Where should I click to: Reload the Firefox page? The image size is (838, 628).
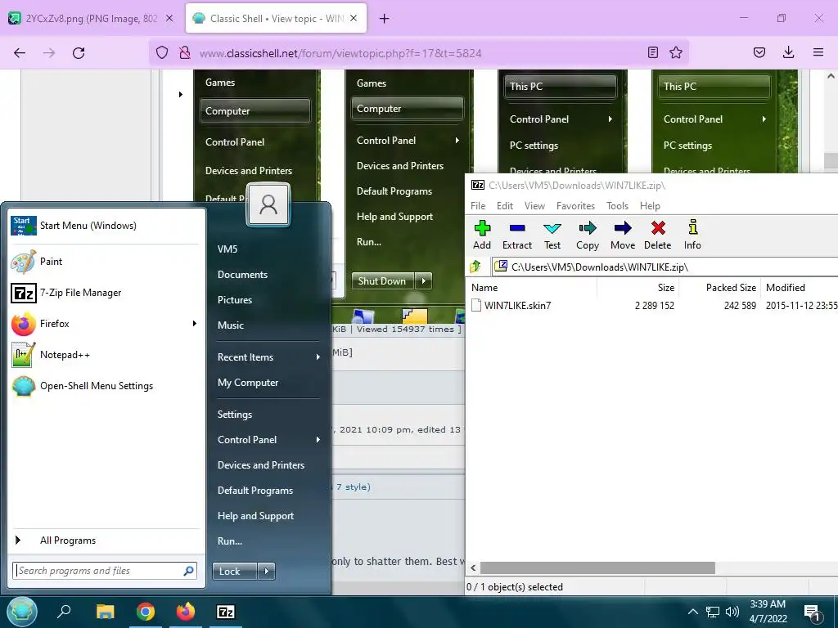coord(79,53)
